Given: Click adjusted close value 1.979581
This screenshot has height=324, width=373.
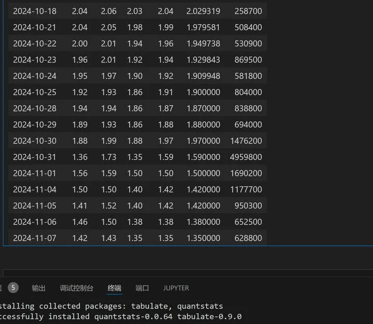Looking at the screenshot, I should point(204,27).
